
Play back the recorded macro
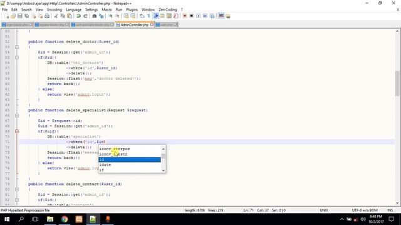click(198, 16)
